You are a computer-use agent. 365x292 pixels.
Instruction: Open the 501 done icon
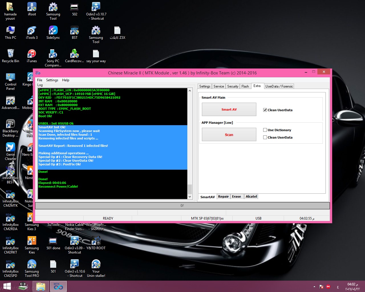(x=53, y=243)
